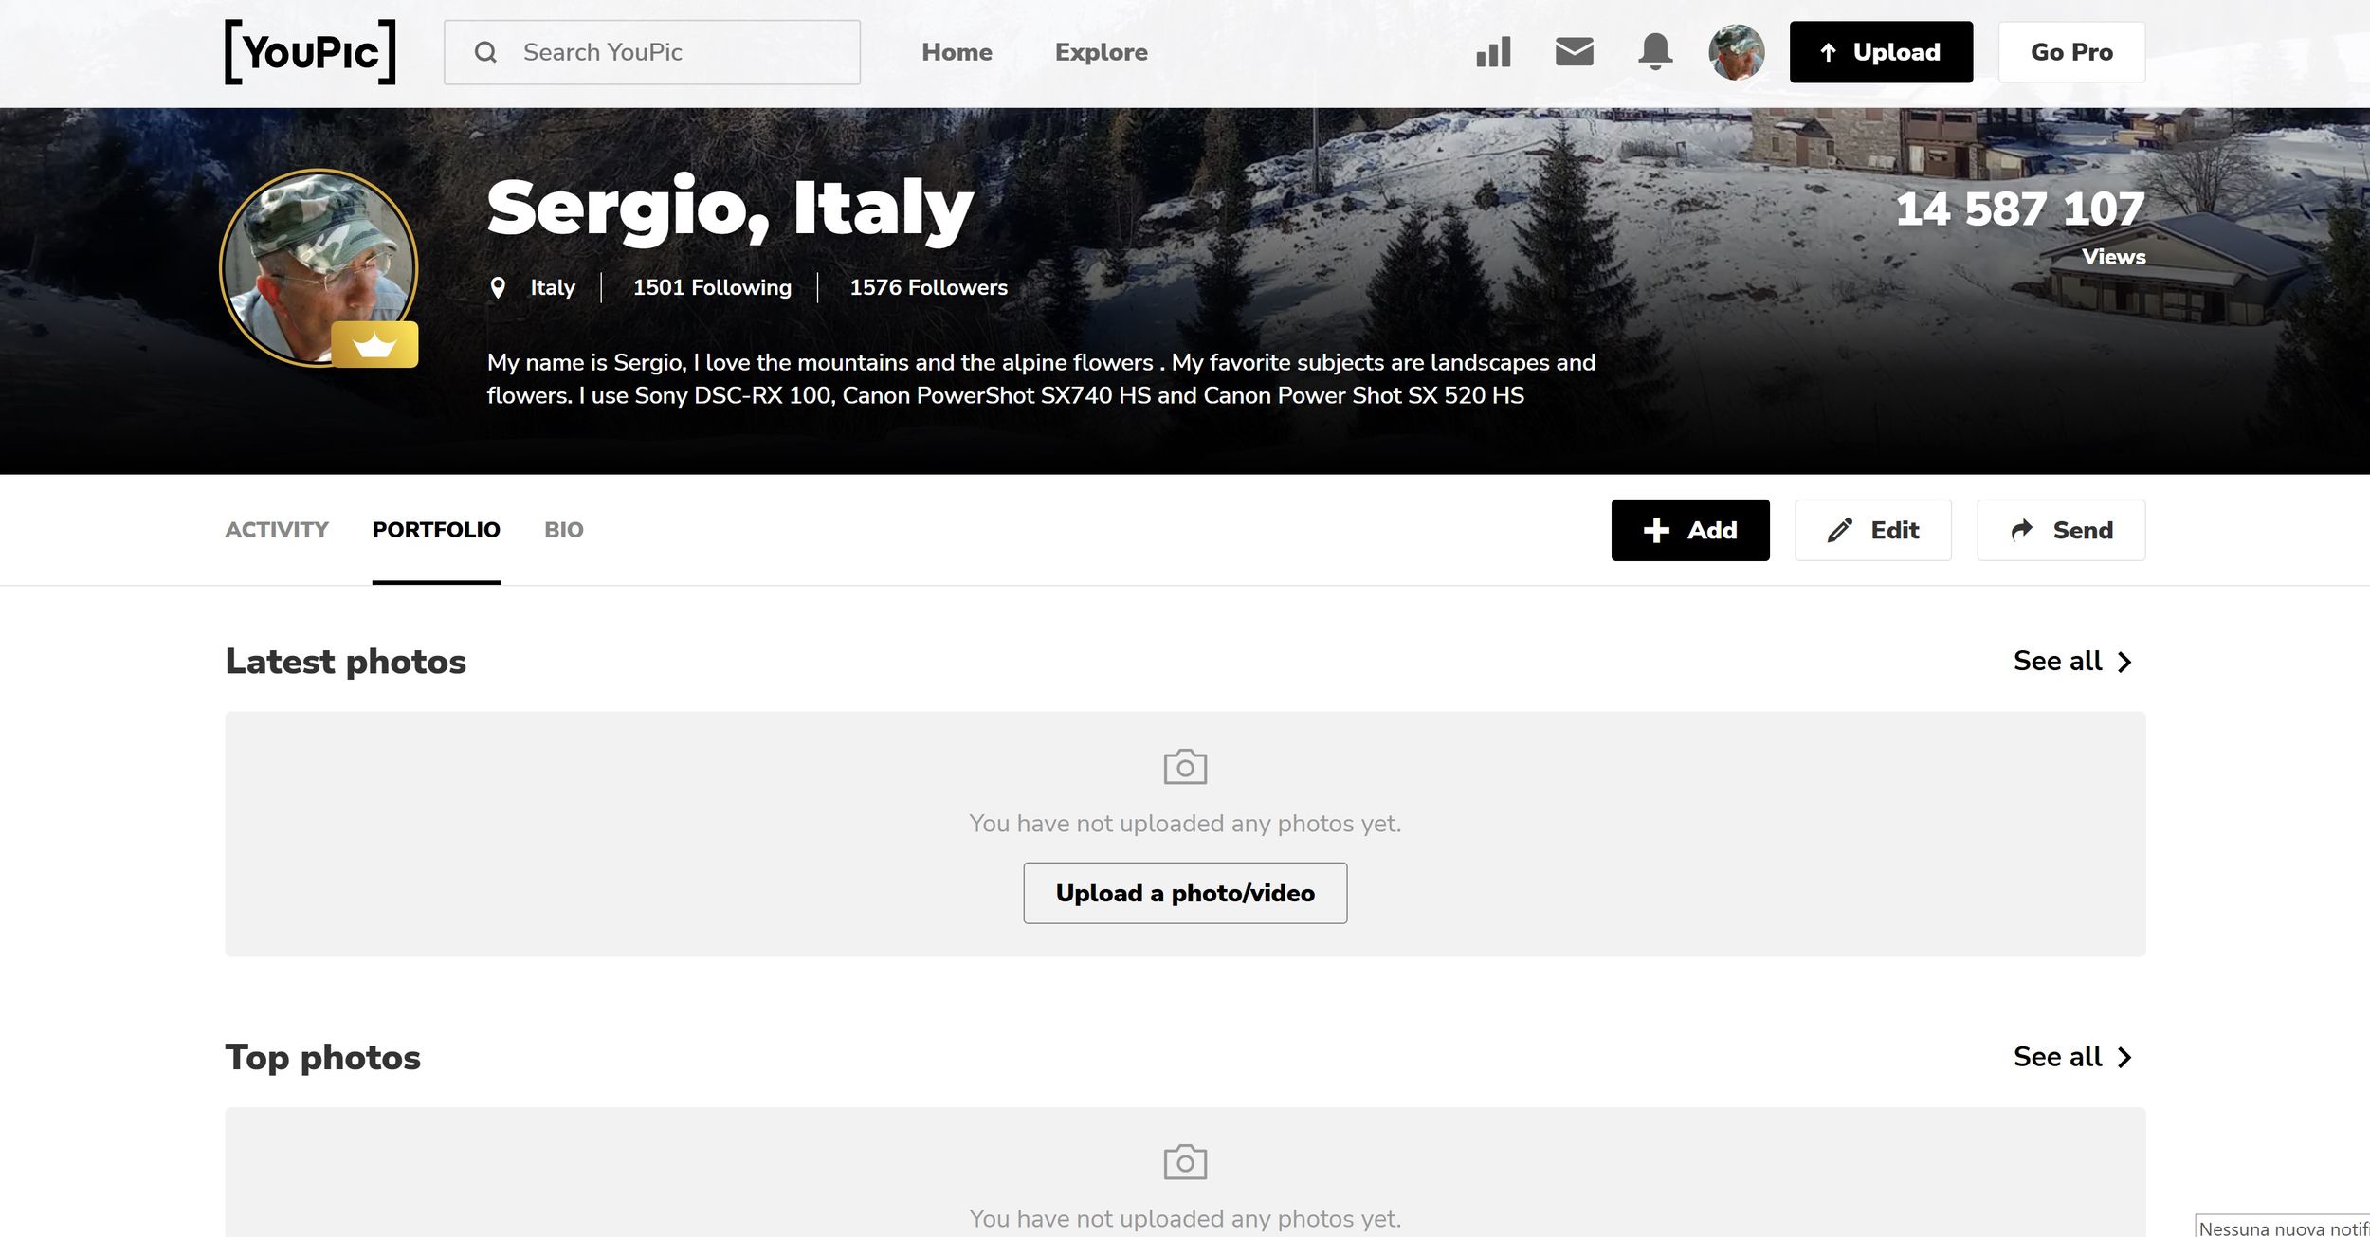Open messages envelope icon
The image size is (2370, 1237).
(1575, 51)
